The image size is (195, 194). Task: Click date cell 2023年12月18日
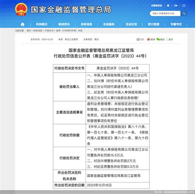pos(99,185)
